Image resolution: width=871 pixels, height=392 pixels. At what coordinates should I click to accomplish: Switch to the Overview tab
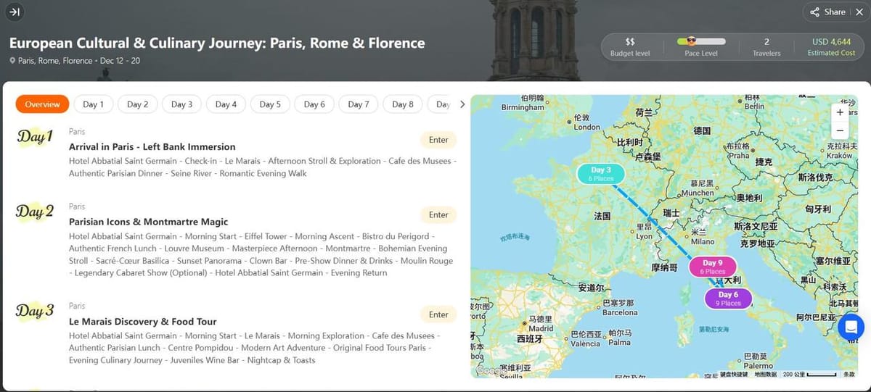coord(42,104)
